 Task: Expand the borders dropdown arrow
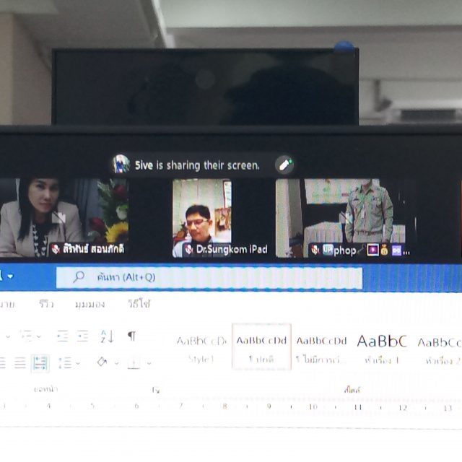click(x=148, y=363)
